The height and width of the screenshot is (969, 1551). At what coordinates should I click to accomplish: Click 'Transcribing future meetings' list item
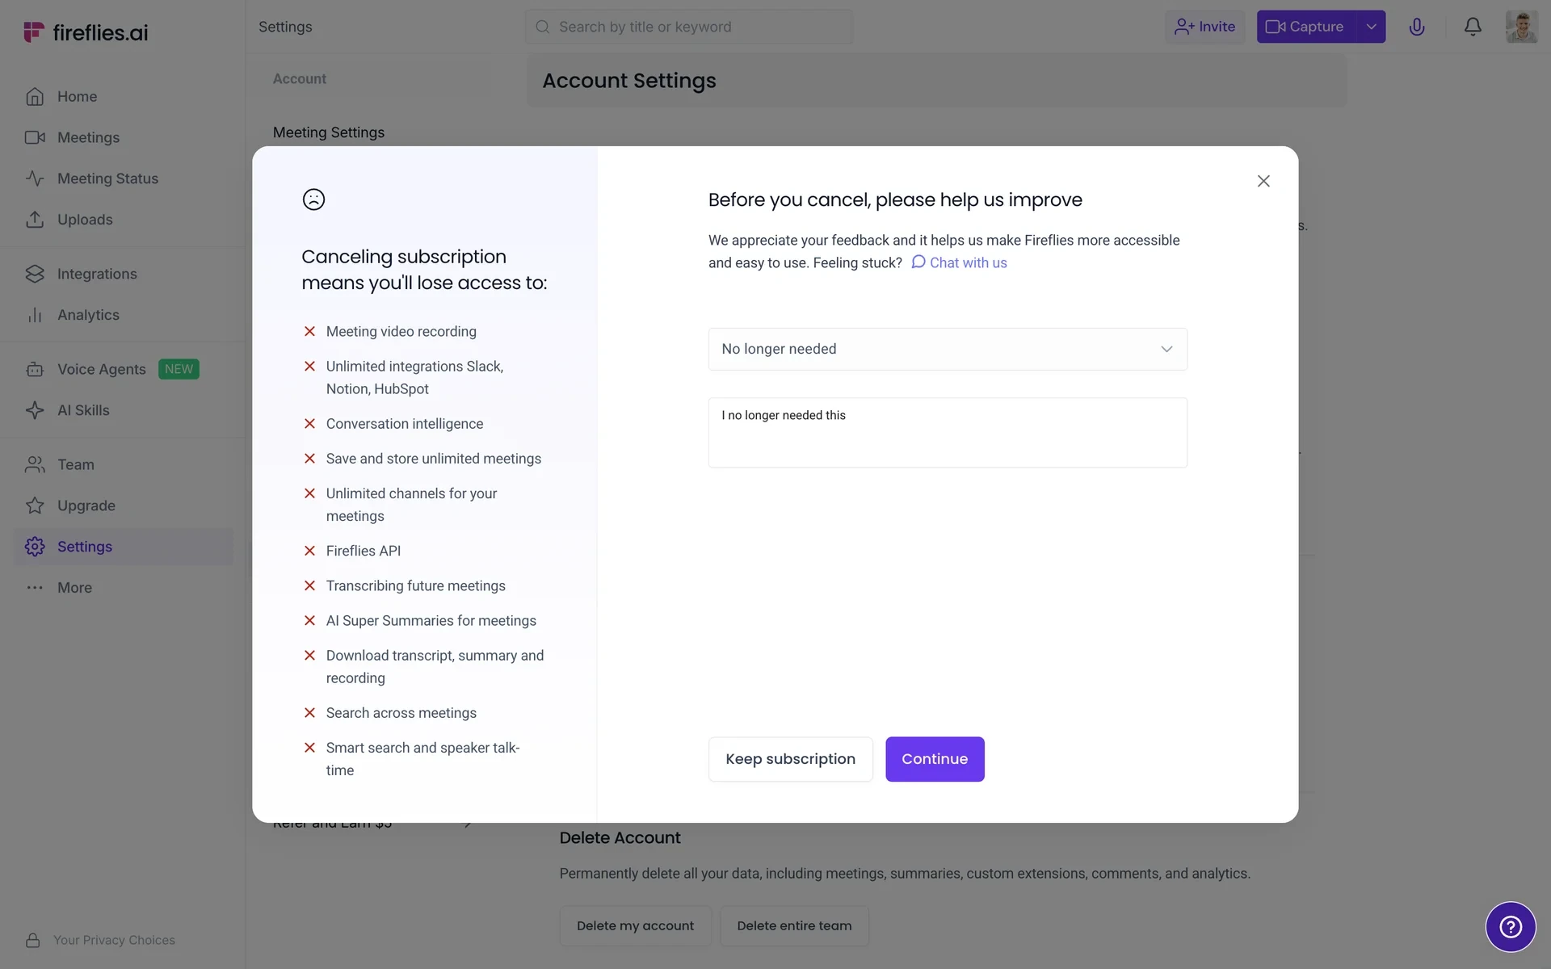pyautogui.click(x=416, y=585)
